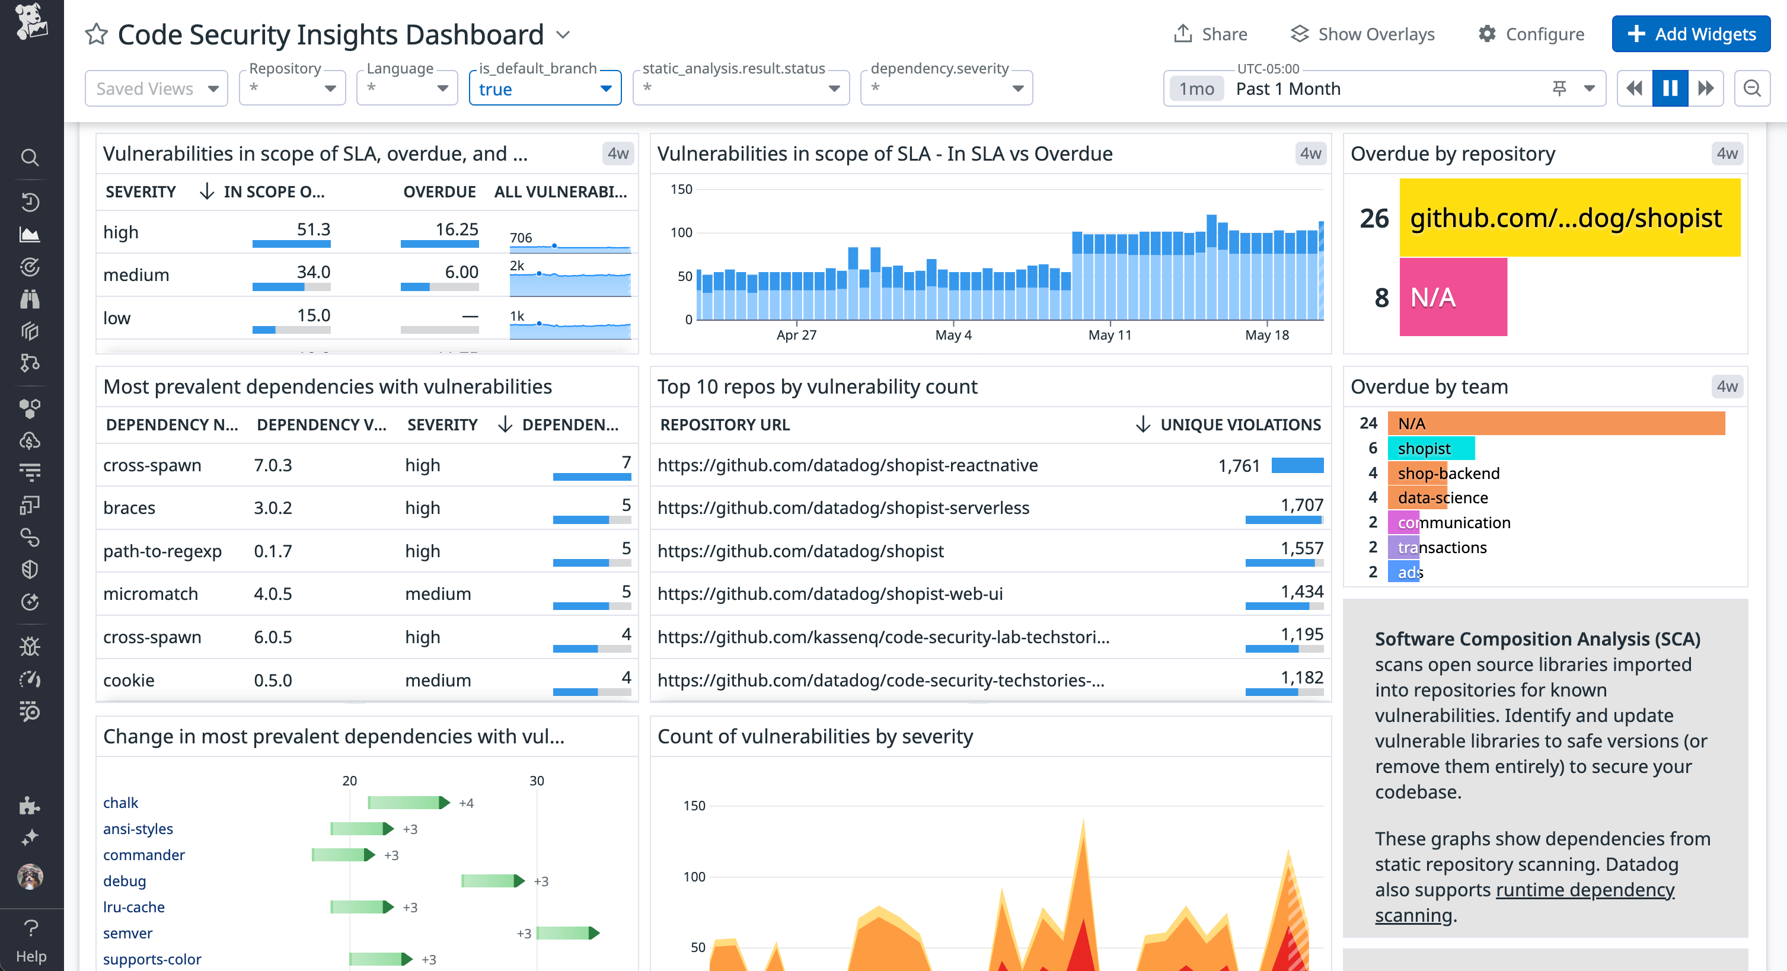
Task: Expand the Saved Views dropdown
Action: (156, 88)
